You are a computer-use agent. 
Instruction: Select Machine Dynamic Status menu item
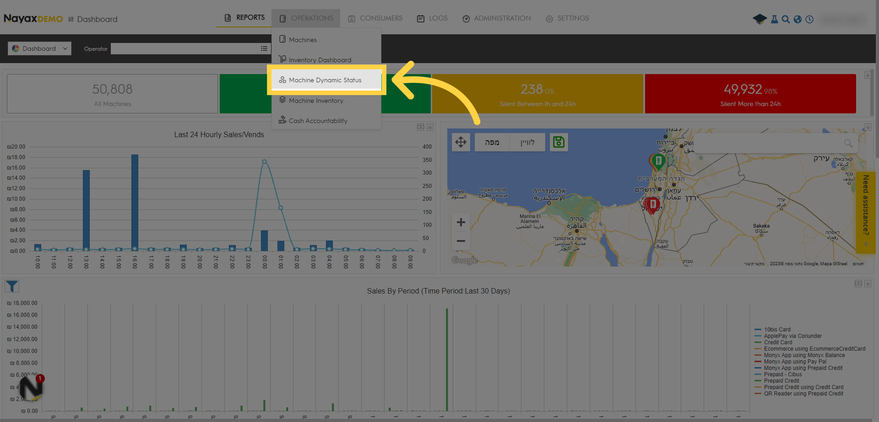pos(326,80)
